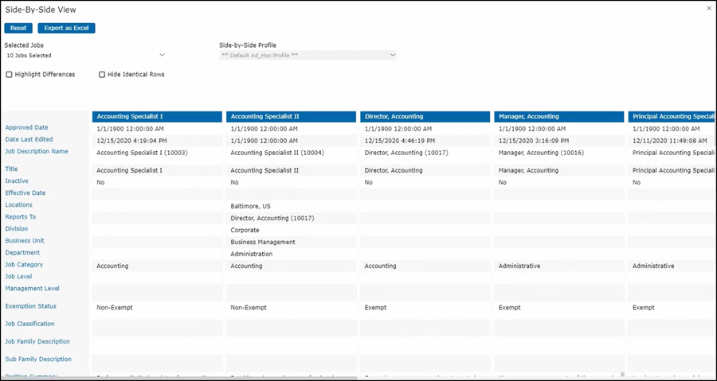Image resolution: width=717 pixels, height=381 pixels.
Task: Click the Director, Accounting column header
Action: [425, 116]
